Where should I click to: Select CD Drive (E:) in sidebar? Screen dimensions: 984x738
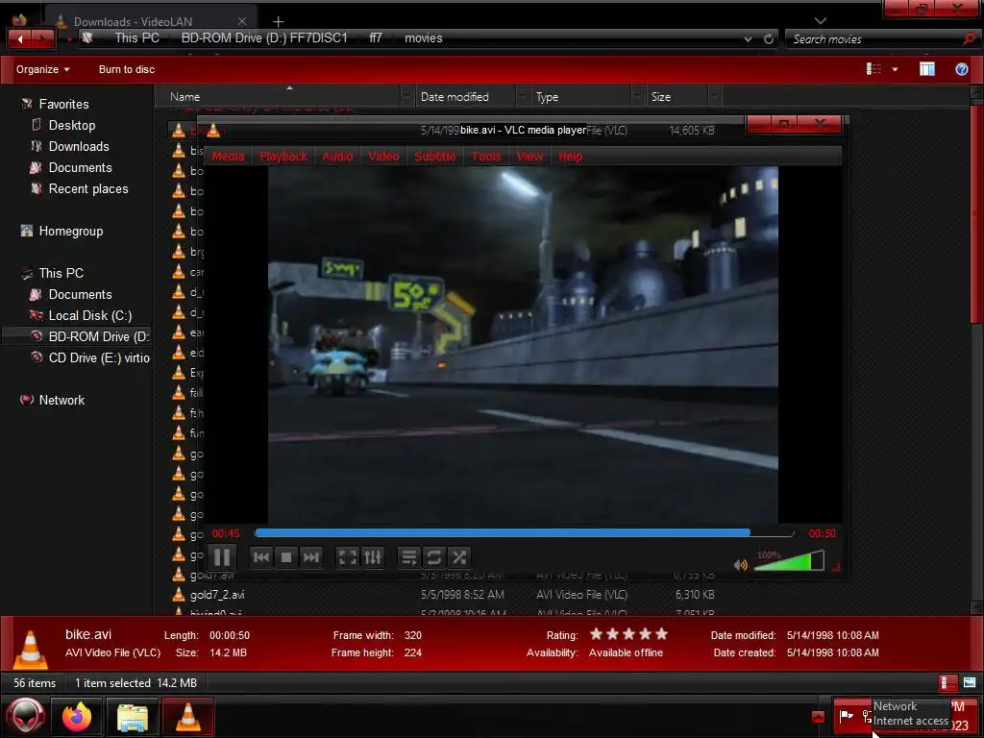[99, 357]
